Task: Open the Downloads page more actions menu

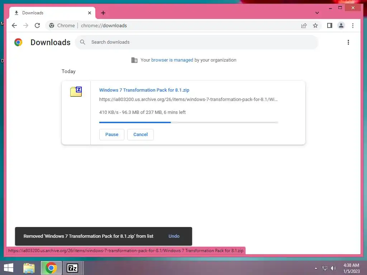Action: (348, 42)
